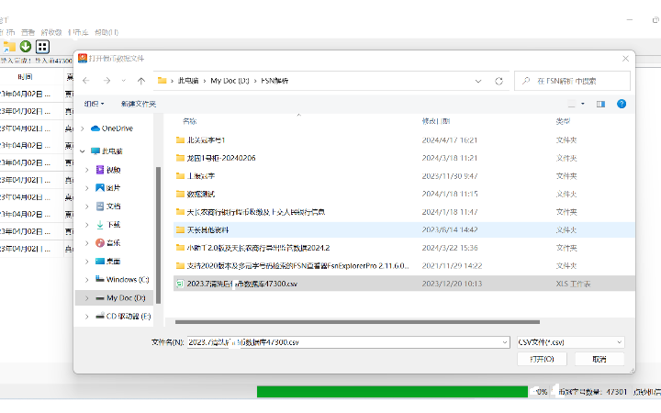The height and width of the screenshot is (413, 661).
Task: Click the grid view toolbar icon
Action: pos(42,47)
